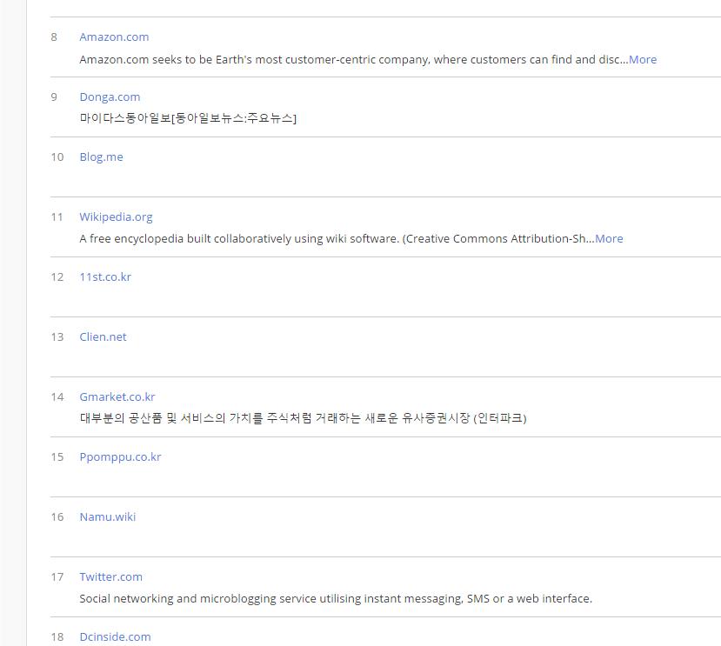
Task: Open the Namu.wiki link
Action: point(108,516)
